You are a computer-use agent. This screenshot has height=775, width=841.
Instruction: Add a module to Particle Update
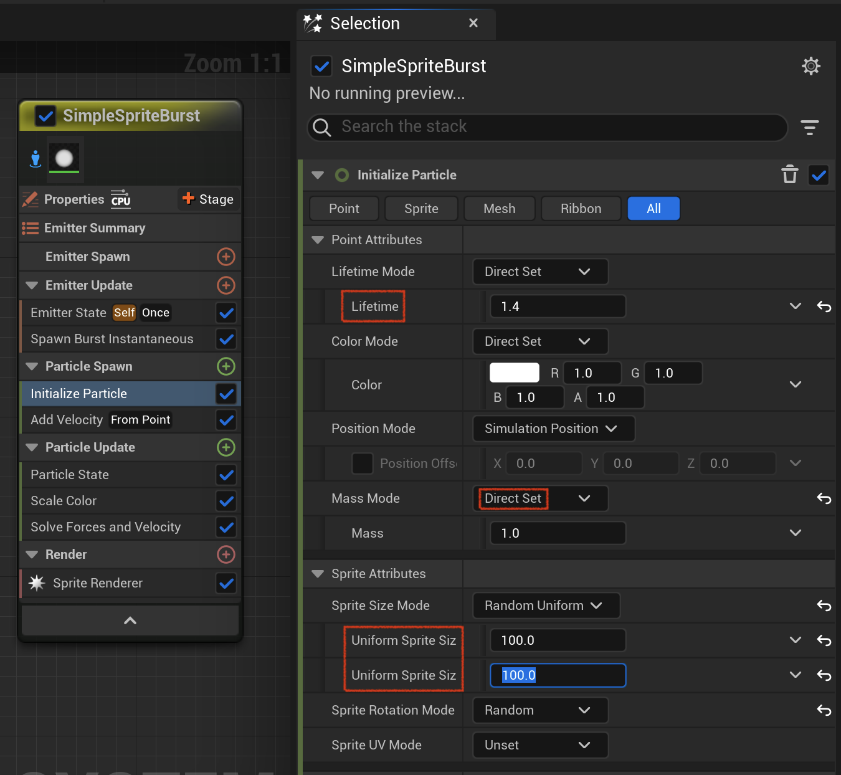click(226, 447)
